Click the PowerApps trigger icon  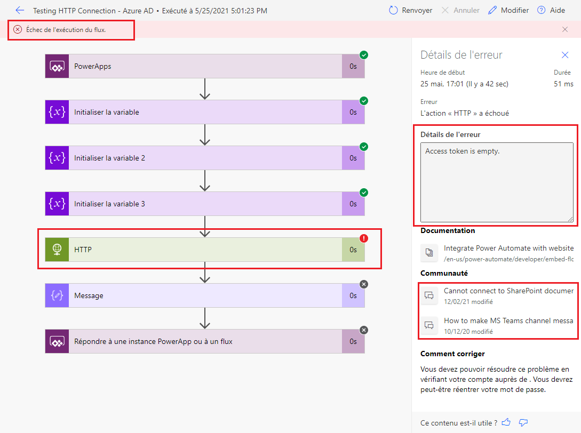57,66
